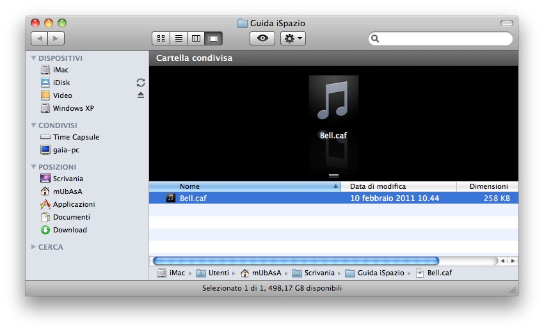Viewport: 544px width, 331px height.
Task: Click the Cover Flow horizontal scrollbar
Action: [x=296, y=261]
